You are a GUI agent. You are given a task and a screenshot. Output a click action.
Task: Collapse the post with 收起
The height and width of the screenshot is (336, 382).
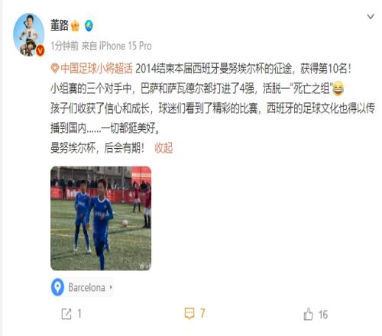click(163, 147)
